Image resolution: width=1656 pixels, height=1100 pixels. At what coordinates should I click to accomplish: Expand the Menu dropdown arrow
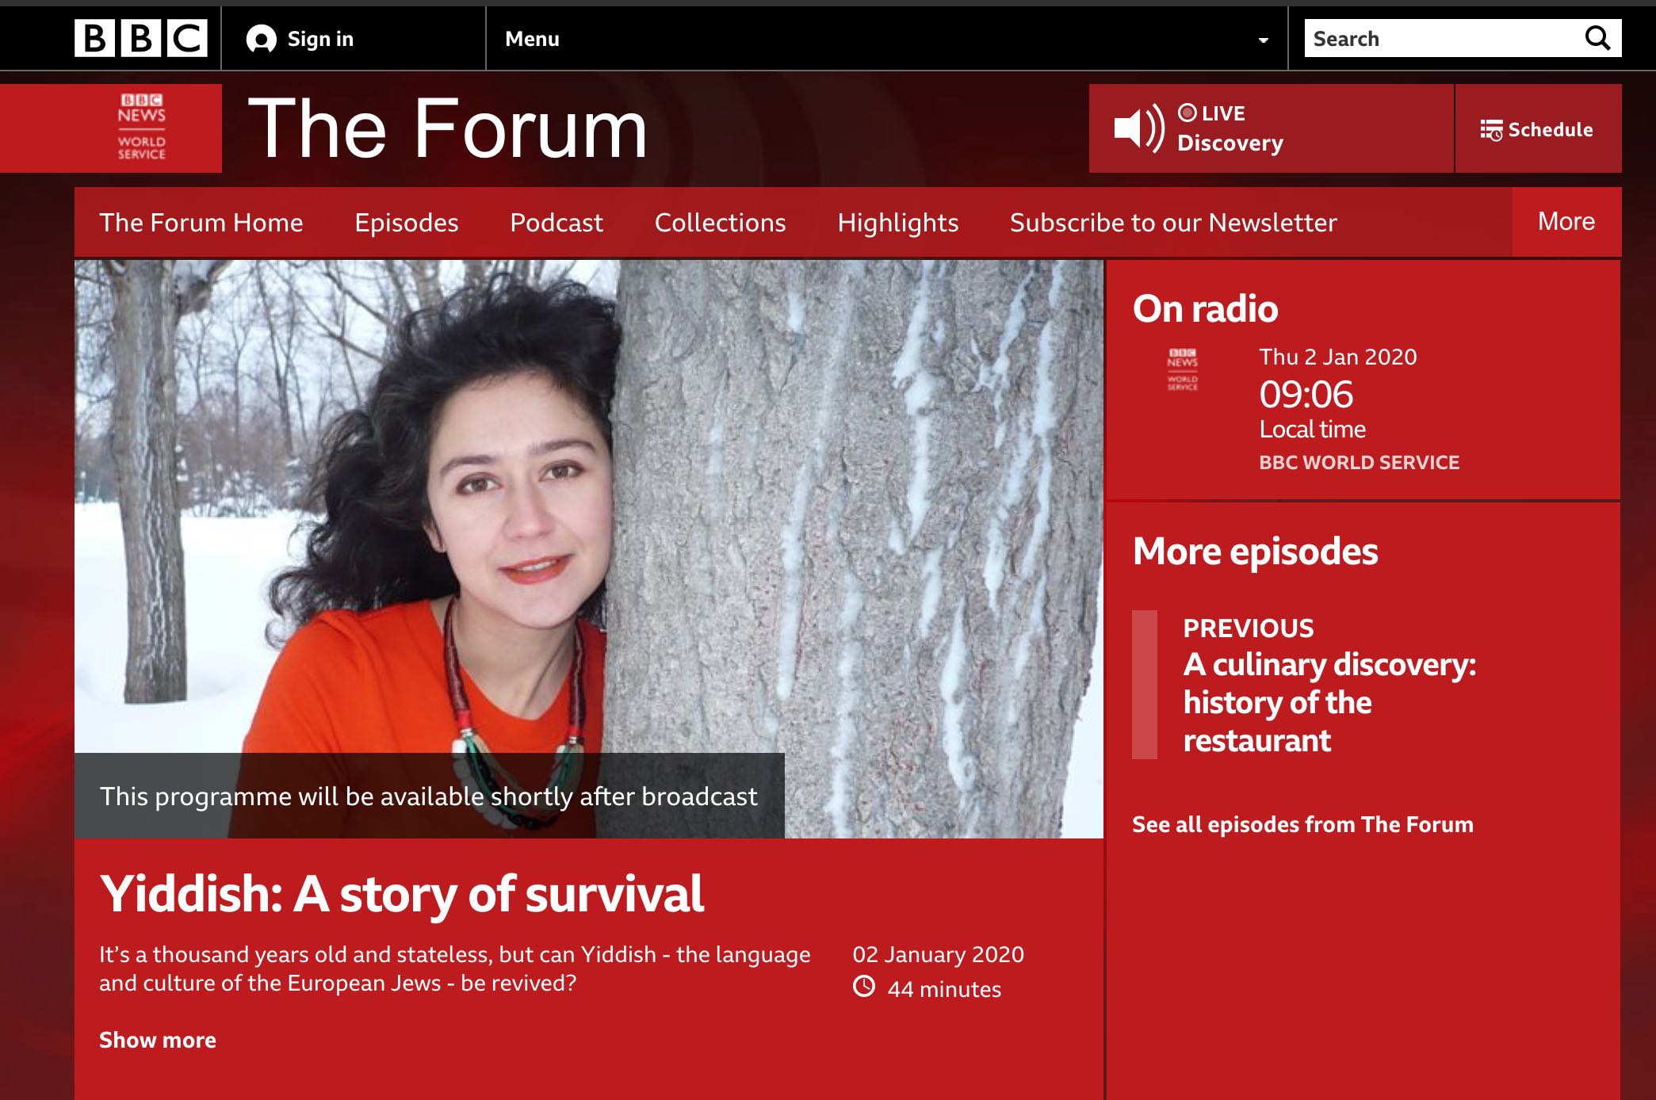[1263, 40]
